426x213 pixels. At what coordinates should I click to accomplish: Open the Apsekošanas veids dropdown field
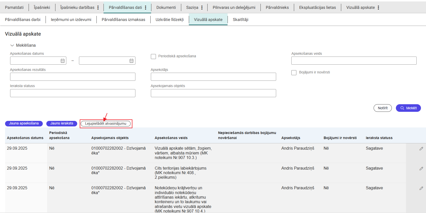pos(354,61)
